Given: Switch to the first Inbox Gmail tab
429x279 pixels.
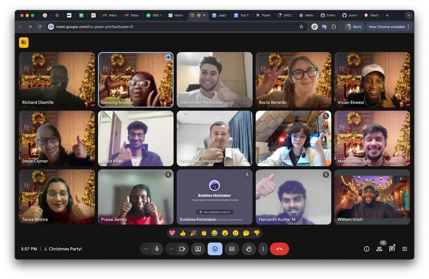Looking at the screenshot, I should 110,15.
